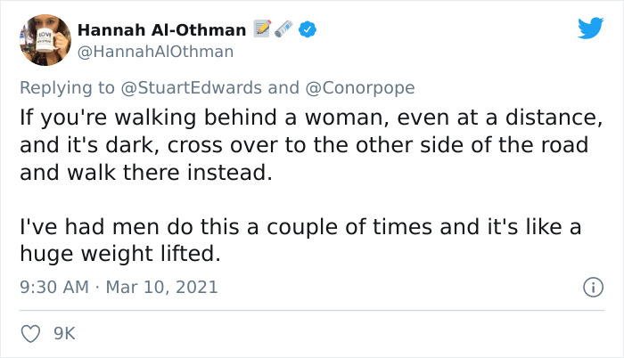Image resolution: width=624 pixels, height=358 pixels.
Task: Open the @HannahAlOthman handle link
Action: pos(155,52)
